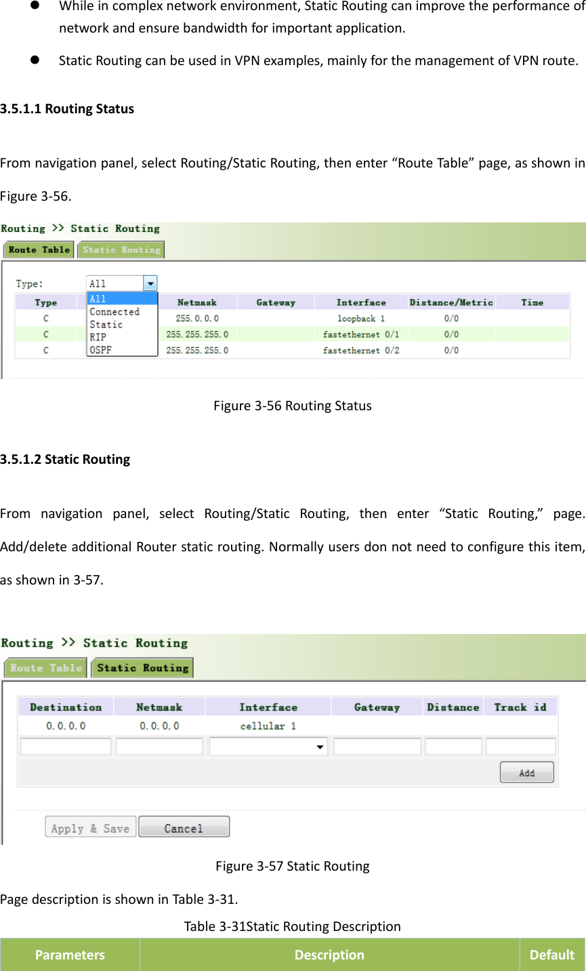Click the Interface column header in route table
Image resolution: width=586 pixels, height=971 pixels.
coord(361,302)
